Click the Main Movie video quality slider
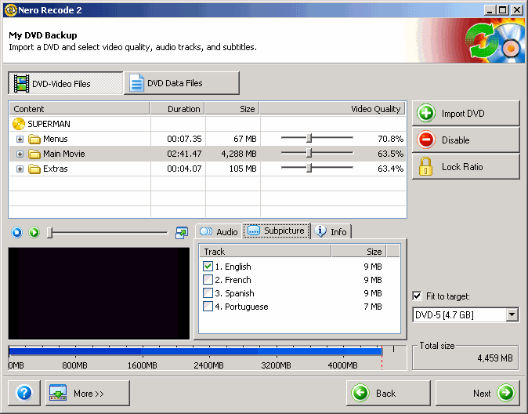528x414 pixels. coord(309,154)
